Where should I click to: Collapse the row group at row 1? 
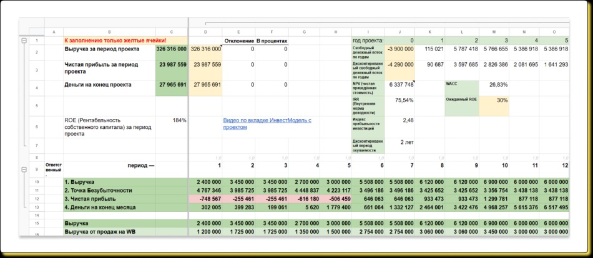pos(24,41)
